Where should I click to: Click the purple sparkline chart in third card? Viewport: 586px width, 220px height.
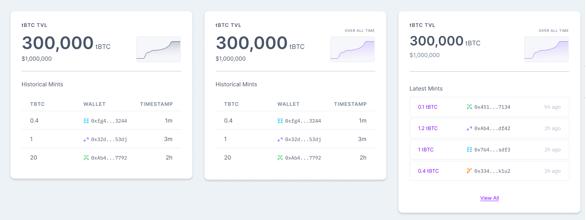click(x=546, y=49)
